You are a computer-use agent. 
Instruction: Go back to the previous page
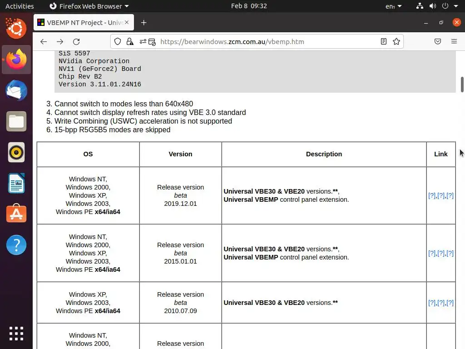point(44,41)
